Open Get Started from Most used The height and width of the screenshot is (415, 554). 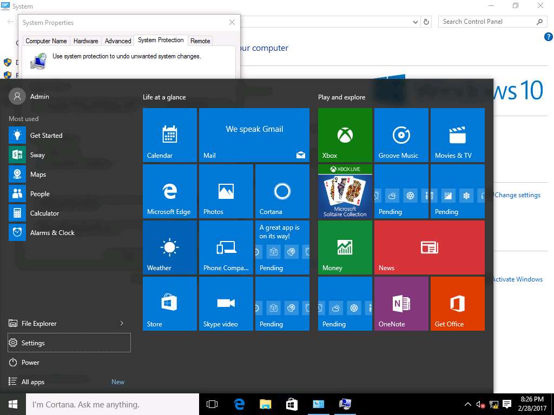pyautogui.click(x=69, y=136)
